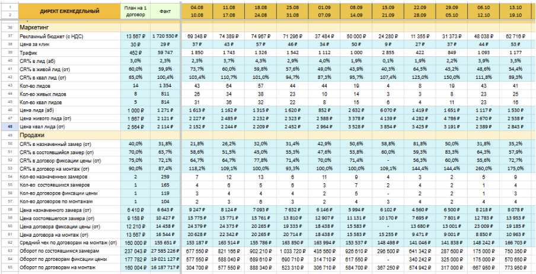Click the cell showing 24 379 ₽
The width and height of the screenshot is (536, 274).
[197, 227]
